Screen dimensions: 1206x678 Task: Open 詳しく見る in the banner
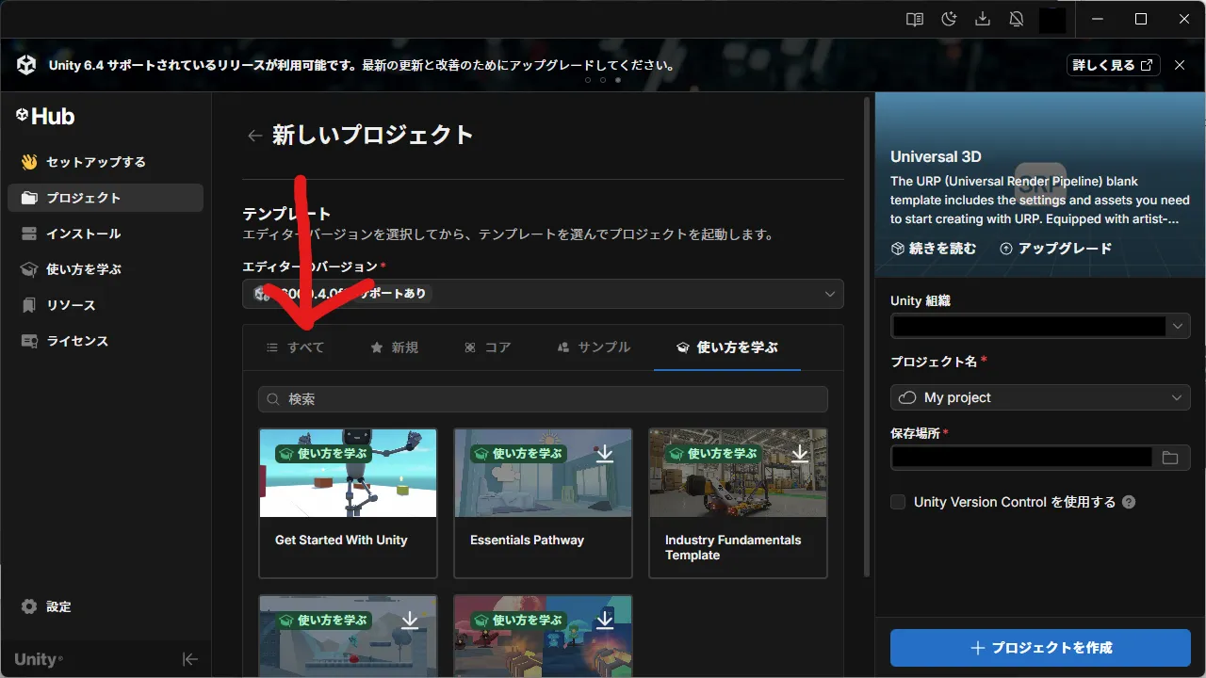1113,65
